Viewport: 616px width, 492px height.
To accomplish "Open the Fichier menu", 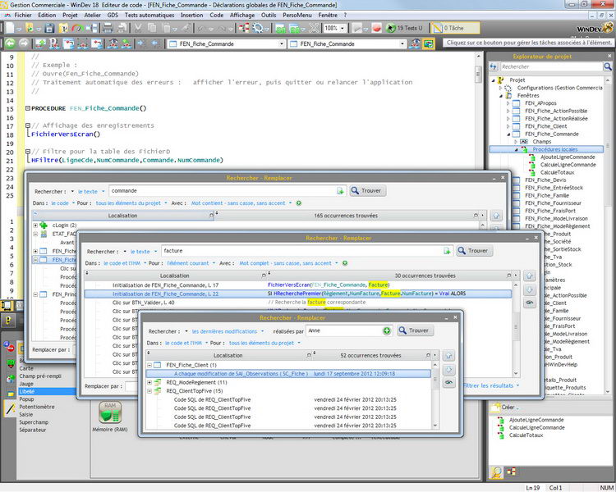I will [x=23, y=15].
